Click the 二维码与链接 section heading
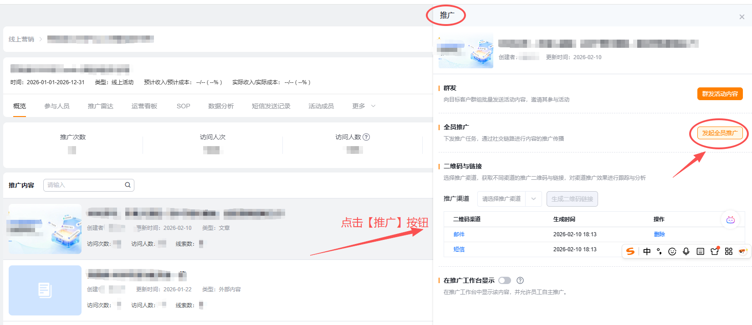 [463, 166]
